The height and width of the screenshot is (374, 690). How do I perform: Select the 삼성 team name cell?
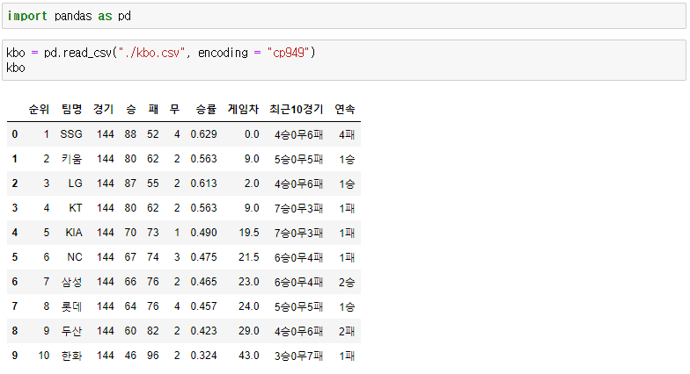72,281
